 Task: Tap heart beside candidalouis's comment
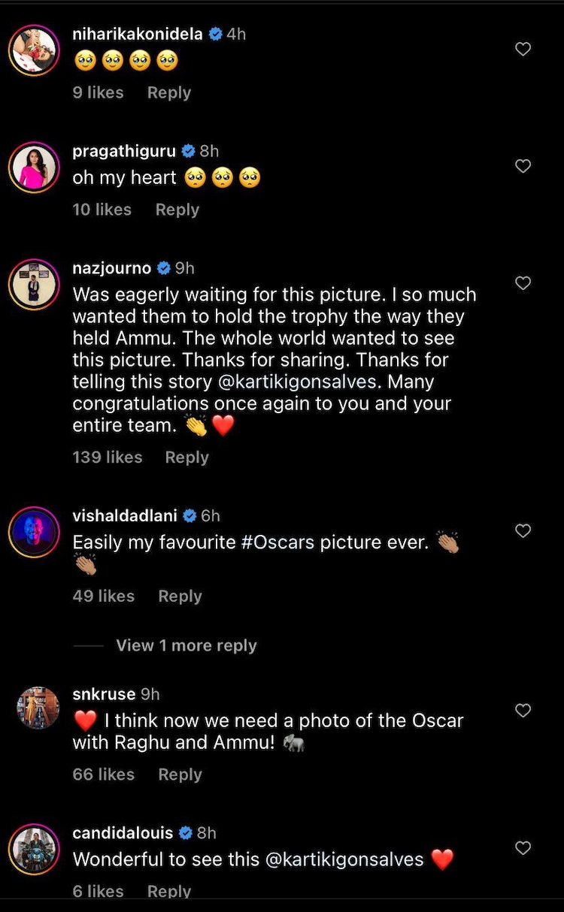pos(523,848)
